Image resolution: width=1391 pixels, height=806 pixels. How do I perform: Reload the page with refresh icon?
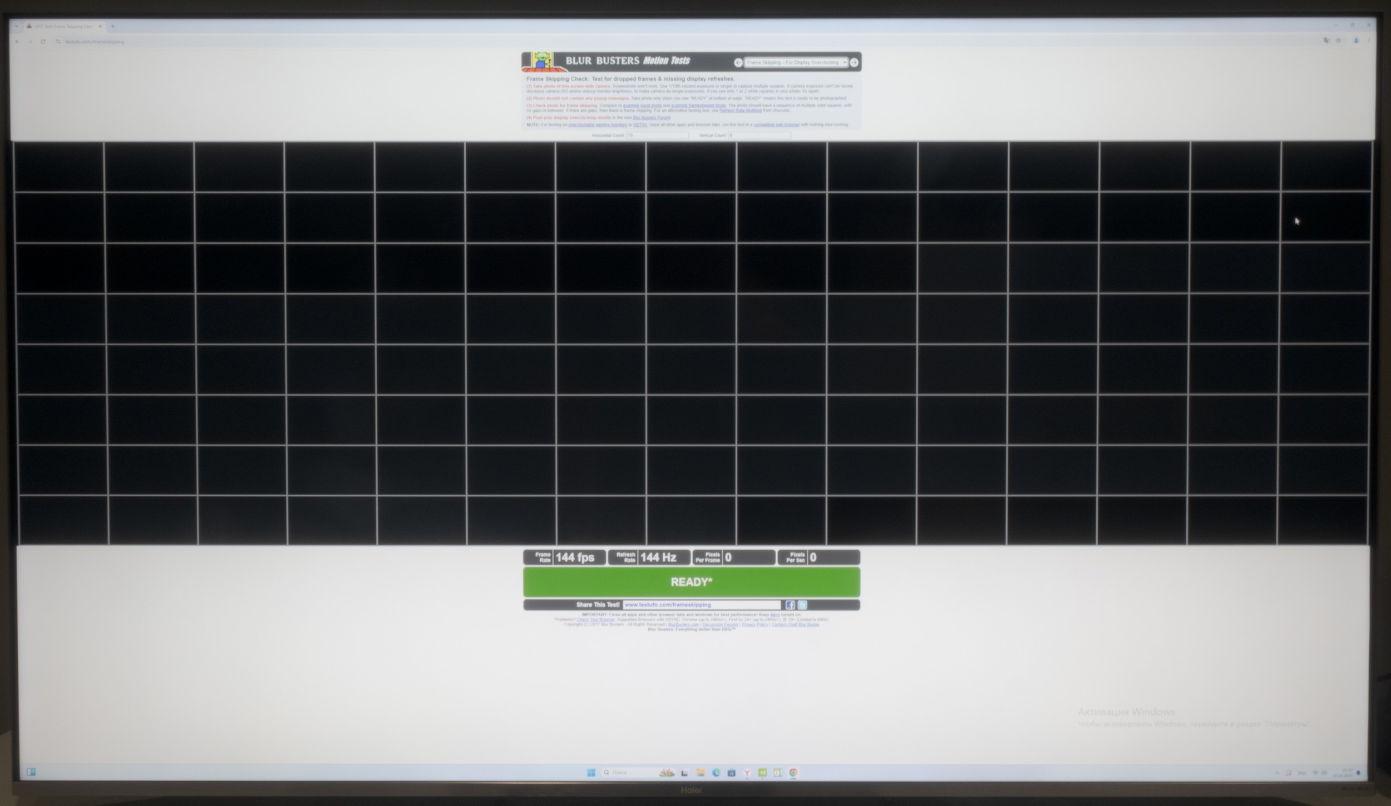(x=43, y=42)
